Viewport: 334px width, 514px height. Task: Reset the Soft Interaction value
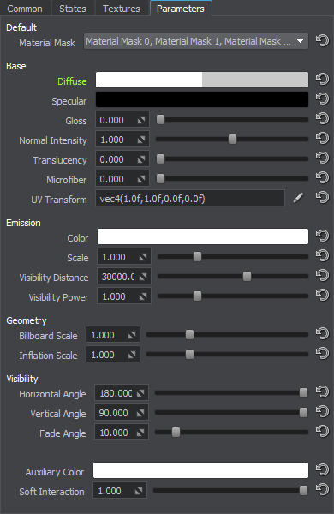322,489
